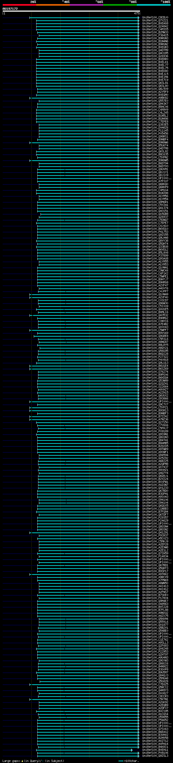Screen dimensions: 173x763
Task: Open hit UniRef100_Q7XZ21
Action: tap(155, 21)
